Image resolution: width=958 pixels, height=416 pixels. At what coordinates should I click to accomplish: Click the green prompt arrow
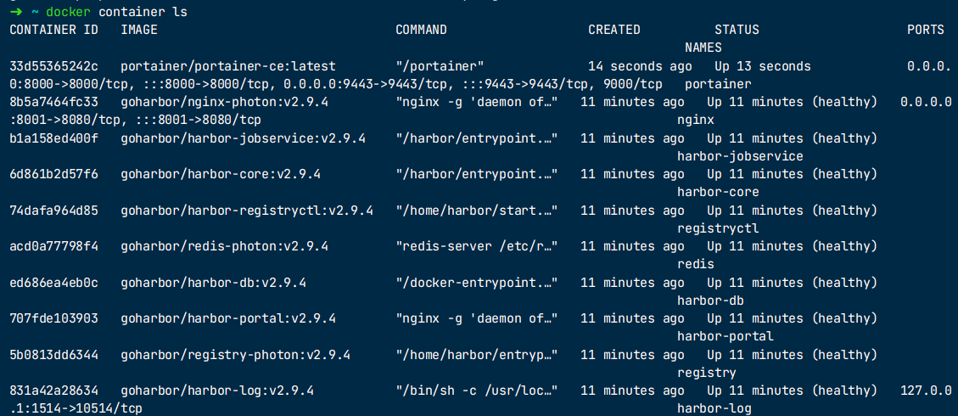click(16, 12)
